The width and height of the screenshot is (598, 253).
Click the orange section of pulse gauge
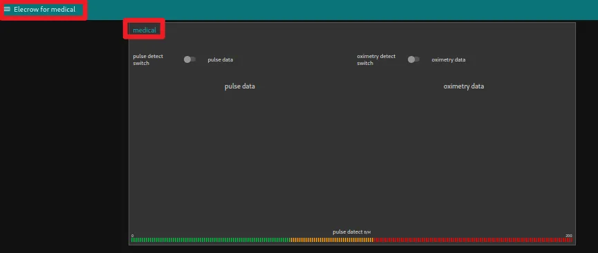(332, 240)
